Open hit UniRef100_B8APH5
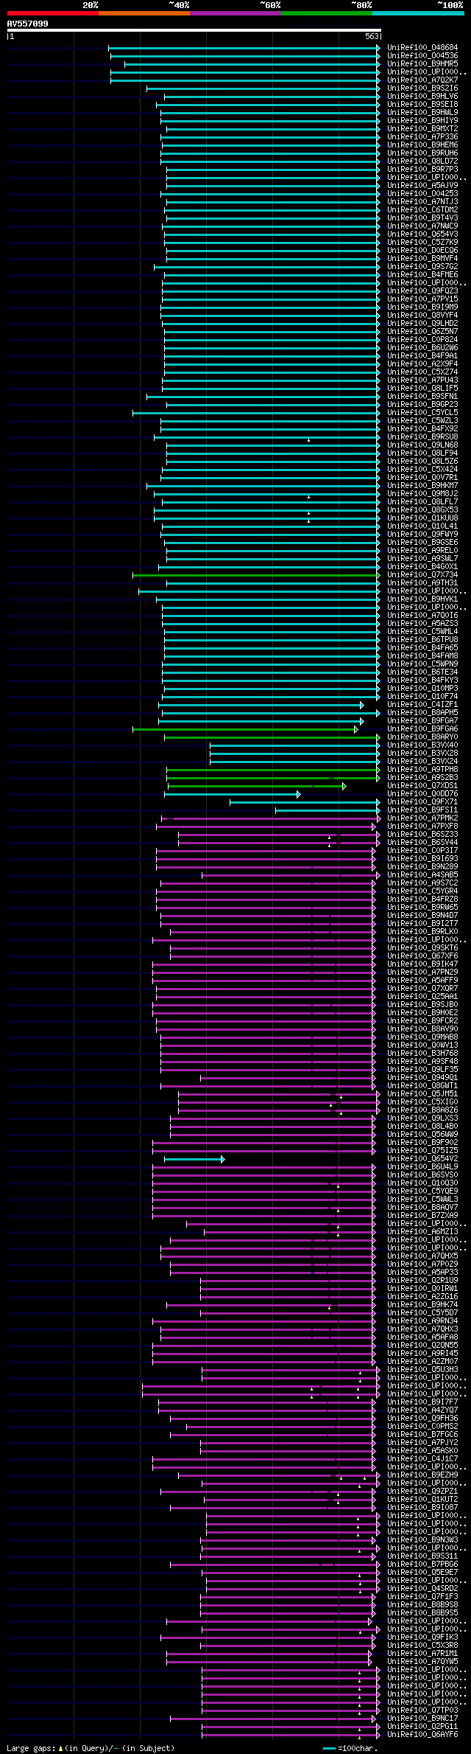 (422, 713)
